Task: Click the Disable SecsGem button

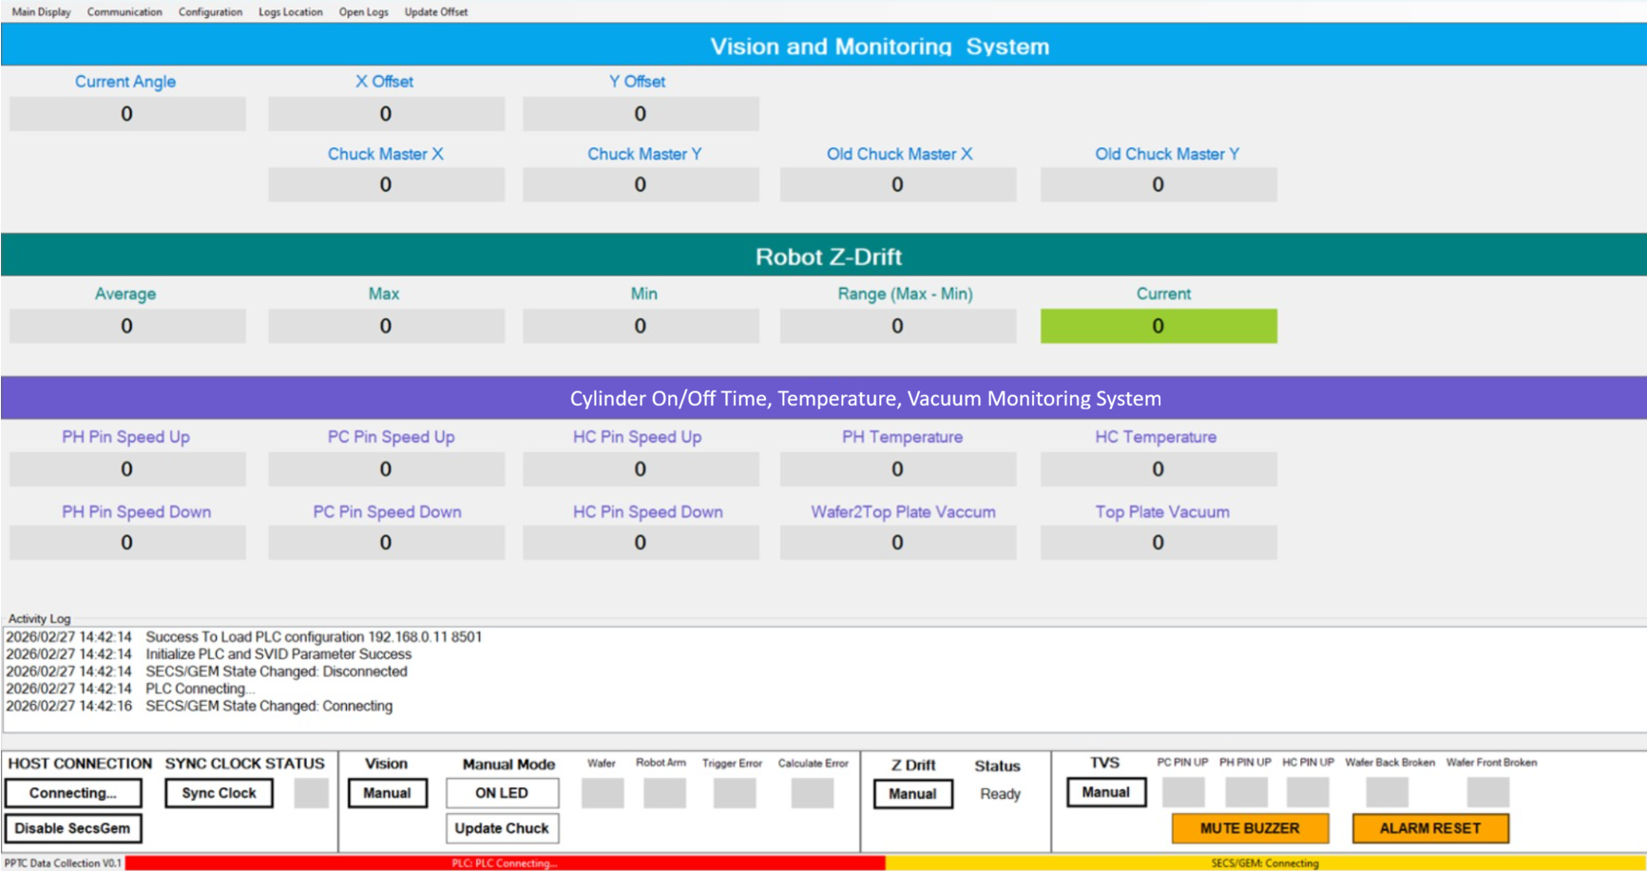Action: point(73,828)
